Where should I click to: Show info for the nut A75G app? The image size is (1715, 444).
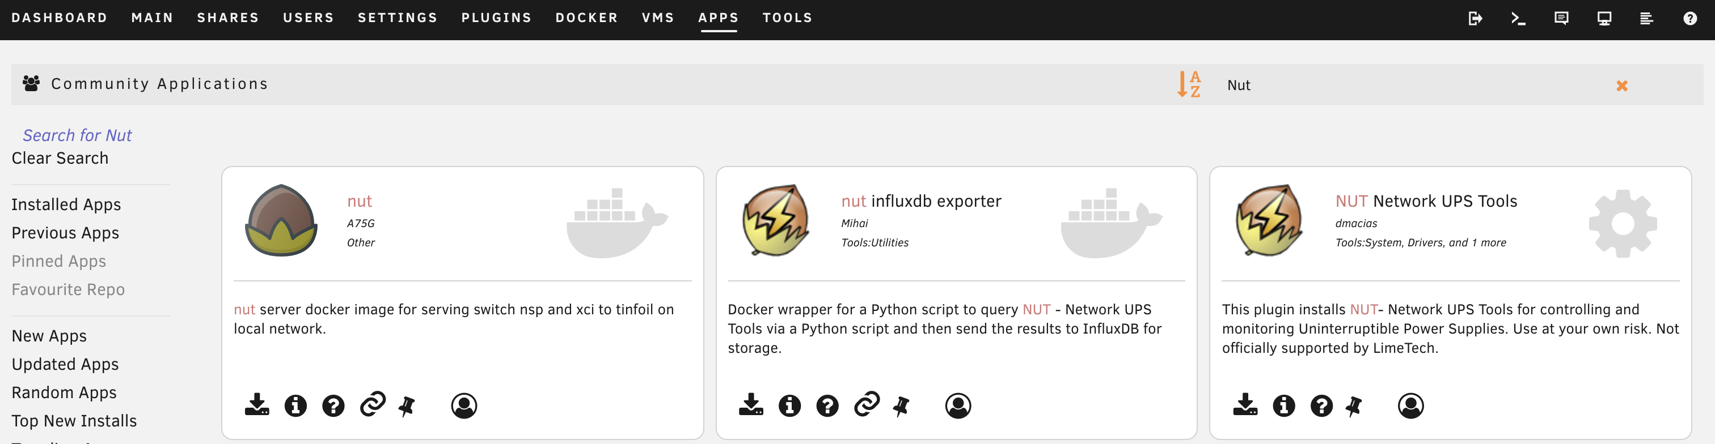[295, 405]
